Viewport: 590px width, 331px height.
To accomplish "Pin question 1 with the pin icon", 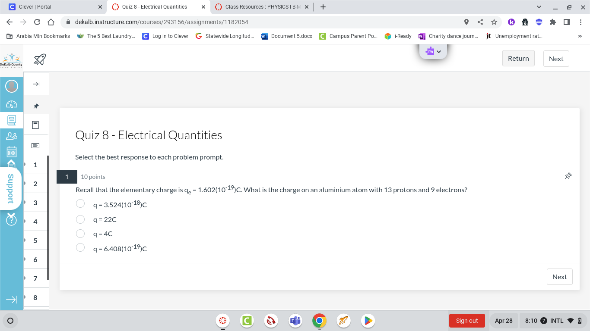I will 568,176.
